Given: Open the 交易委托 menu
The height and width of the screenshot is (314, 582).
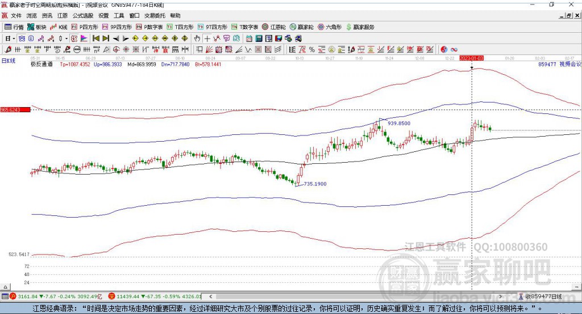Looking at the screenshot, I should tap(155, 15).
